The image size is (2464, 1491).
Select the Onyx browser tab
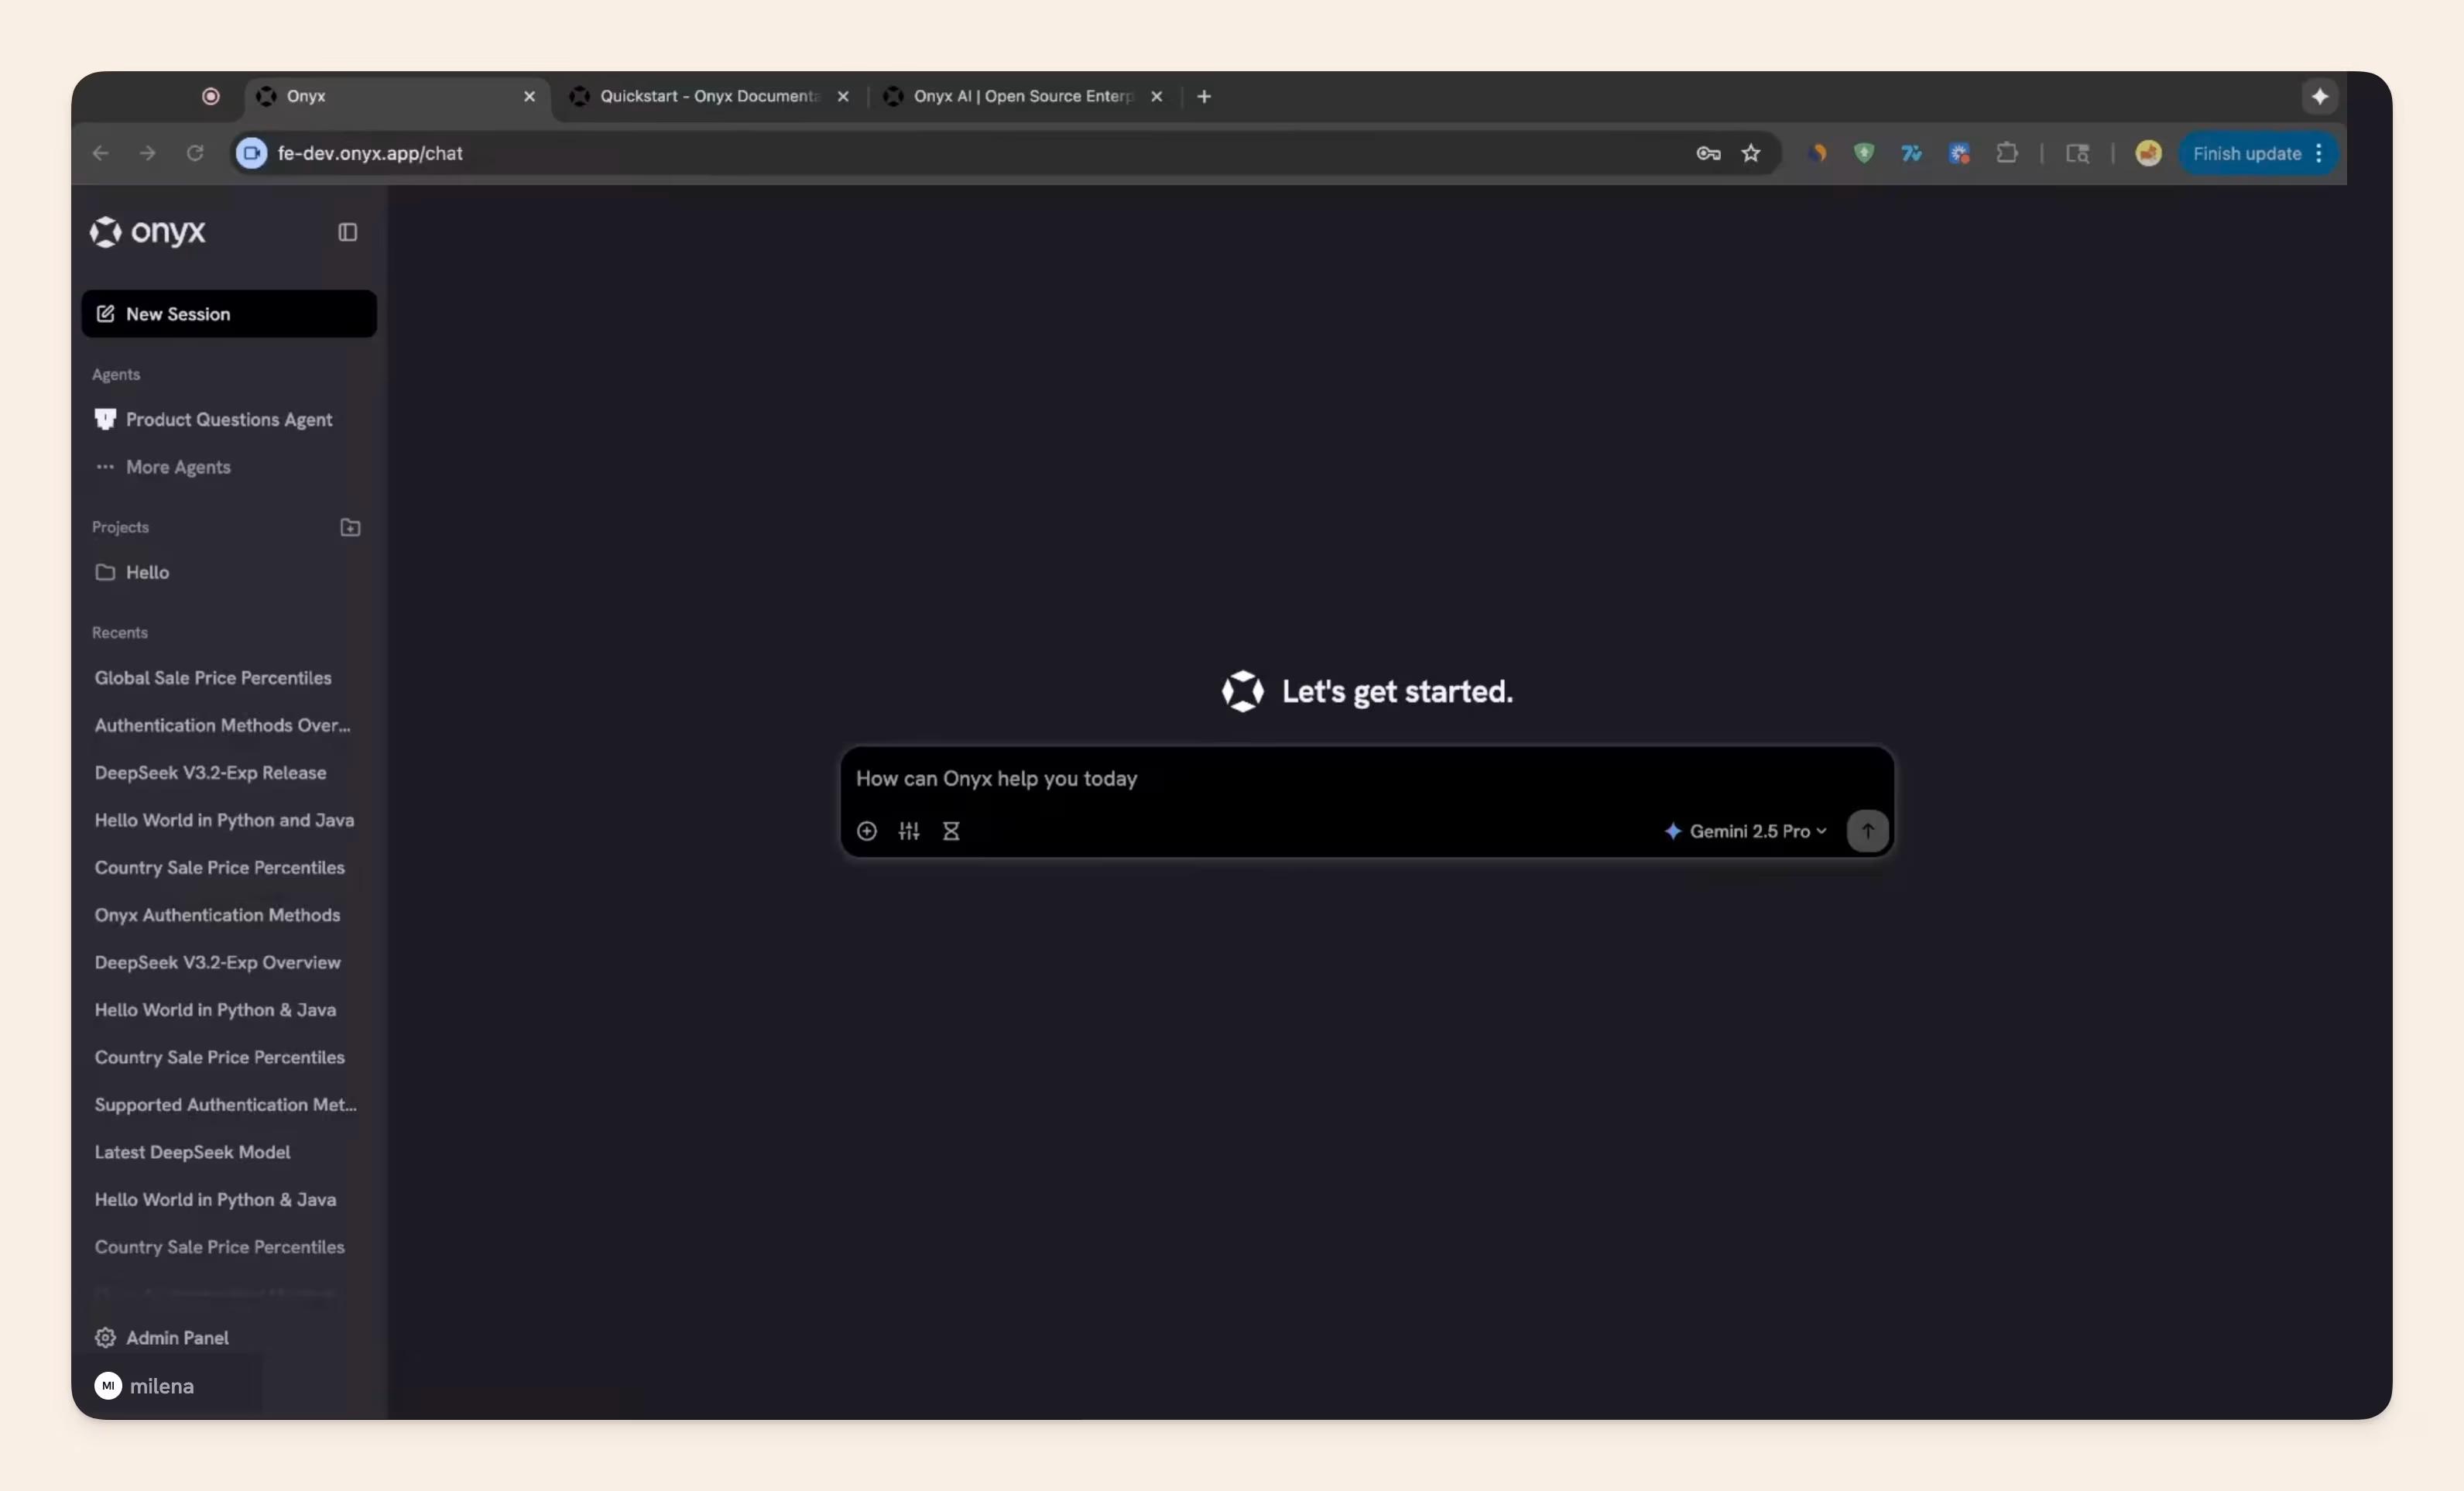coord(396,96)
